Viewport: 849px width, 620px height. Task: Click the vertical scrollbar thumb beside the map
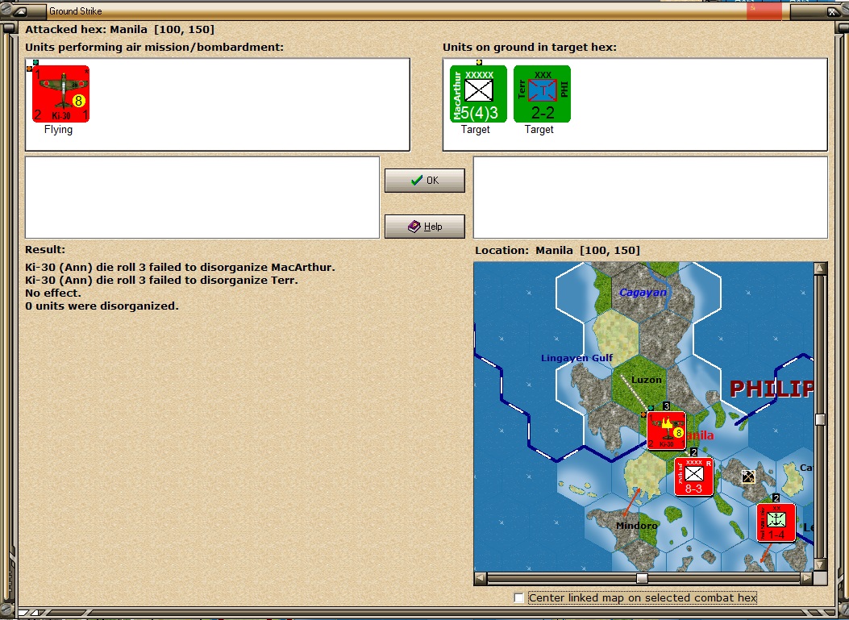click(820, 420)
